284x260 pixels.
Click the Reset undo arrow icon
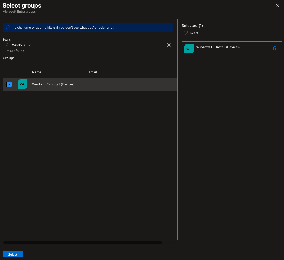pos(186,33)
